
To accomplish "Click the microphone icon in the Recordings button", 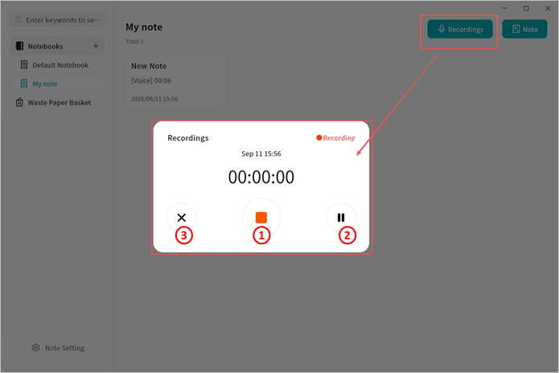I will coord(442,29).
